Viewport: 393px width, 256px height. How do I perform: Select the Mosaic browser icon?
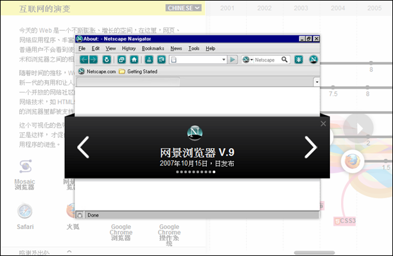[25, 166]
